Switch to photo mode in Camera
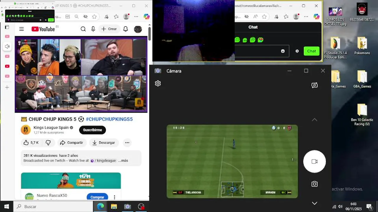The image size is (378, 212). pos(315,184)
